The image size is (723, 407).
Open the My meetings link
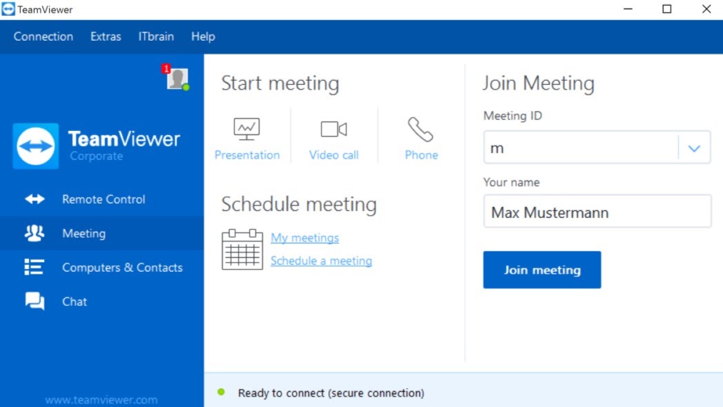305,237
